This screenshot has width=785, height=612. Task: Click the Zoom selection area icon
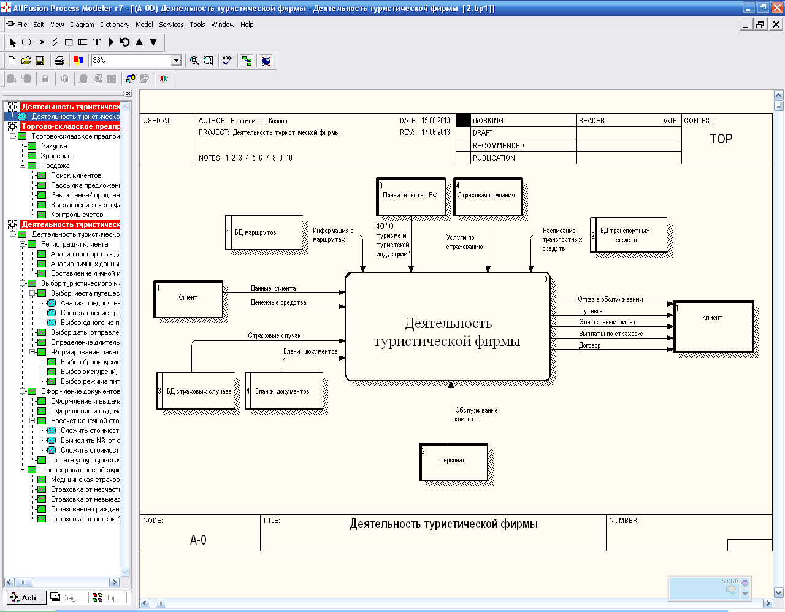click(x=209, y=61)
